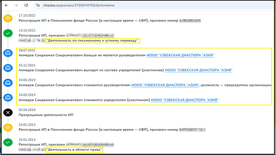Viewport: 276px width, 155px height.
Task: Open organization link after 'становится учредителем'
Action: pyautogui.click(x=185, y=100)
